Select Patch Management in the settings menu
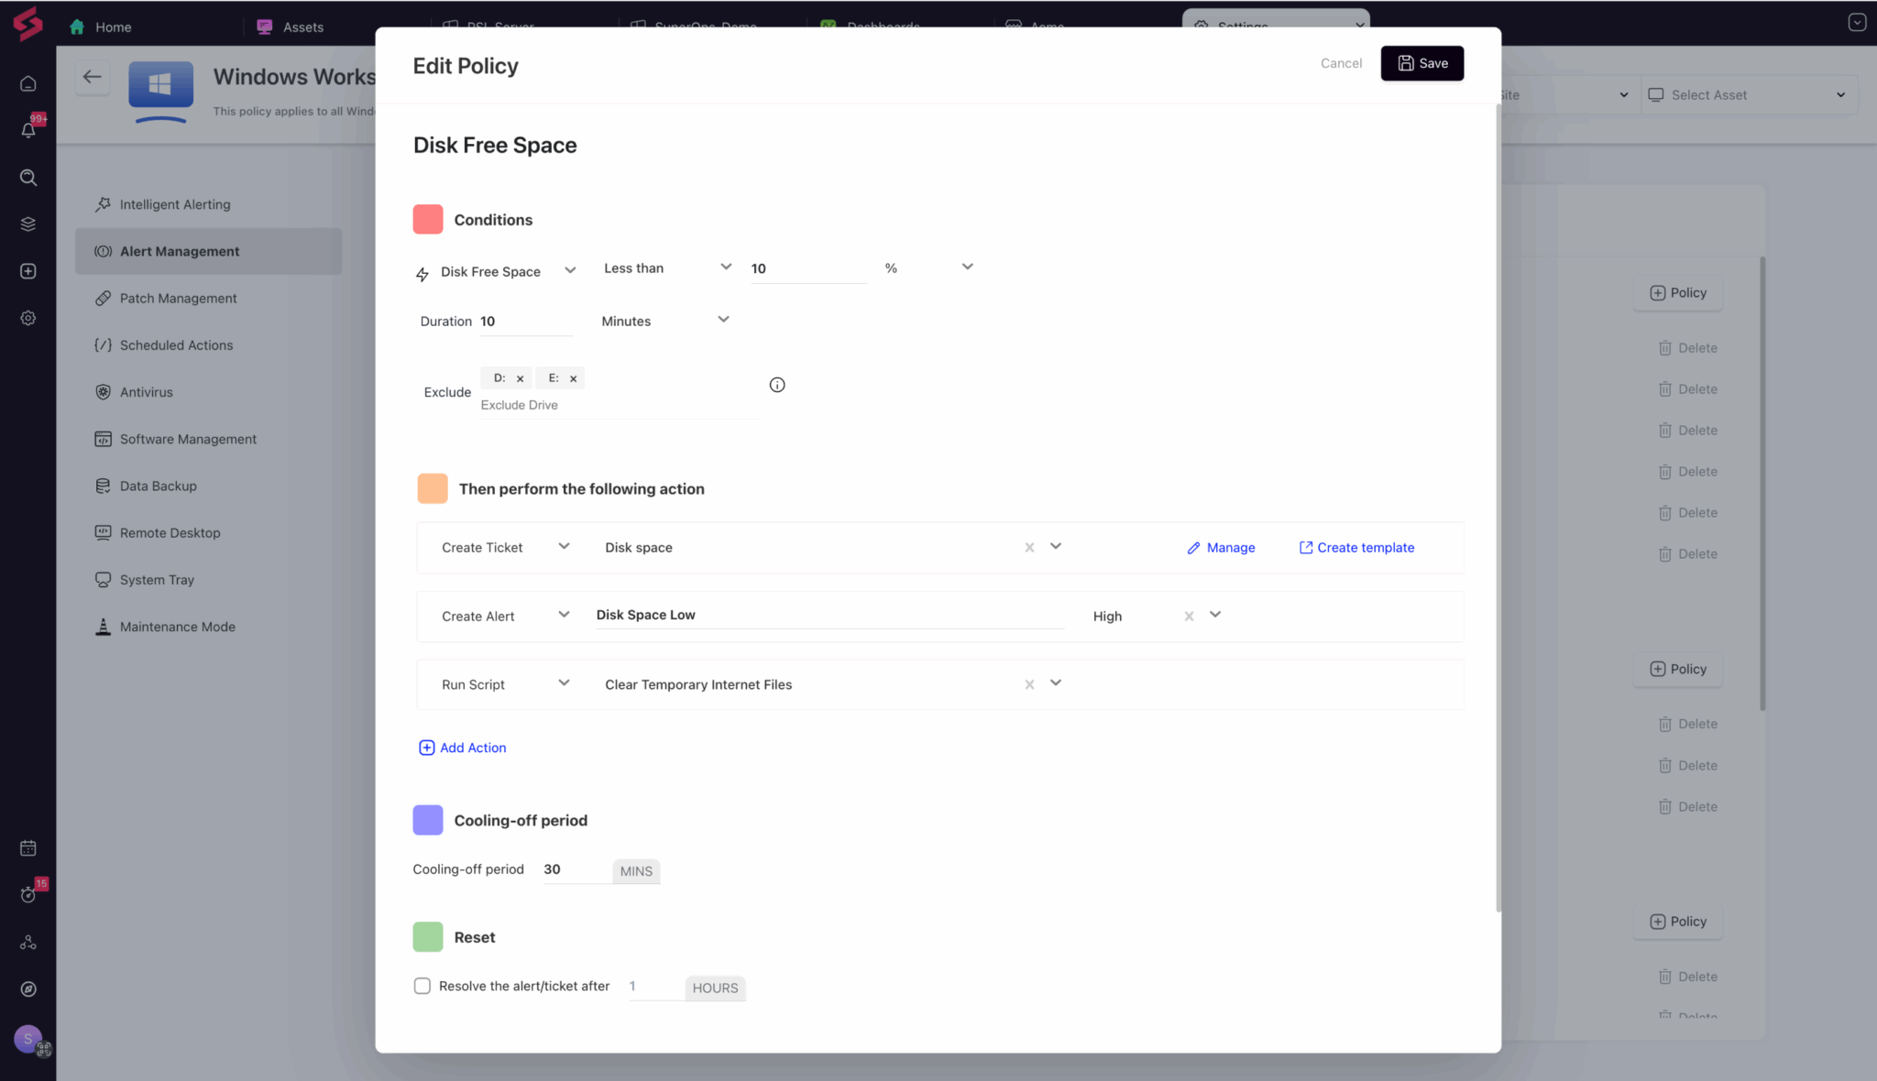1877x1081 pixels. pos(178,298)
